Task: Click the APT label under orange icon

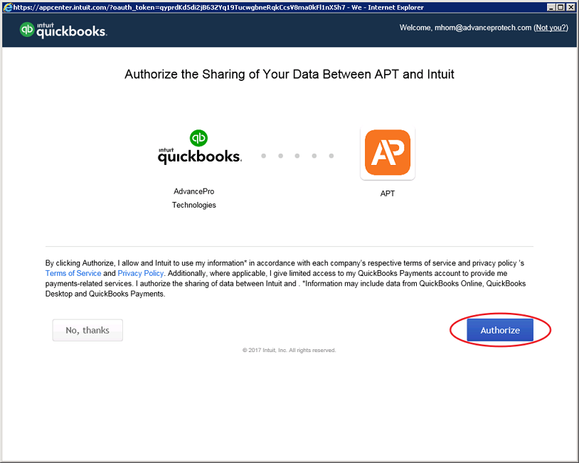Action: pyautogui.click(x=388, y=193)
